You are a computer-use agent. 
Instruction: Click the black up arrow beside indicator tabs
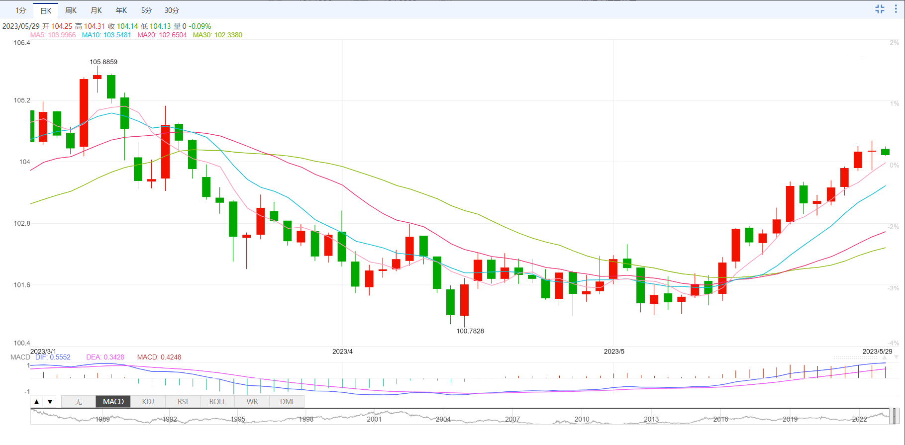tap(37, 402)
